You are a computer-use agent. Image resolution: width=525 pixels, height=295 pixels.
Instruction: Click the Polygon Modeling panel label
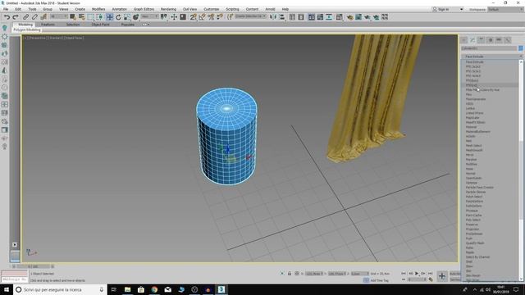(27, 29)
